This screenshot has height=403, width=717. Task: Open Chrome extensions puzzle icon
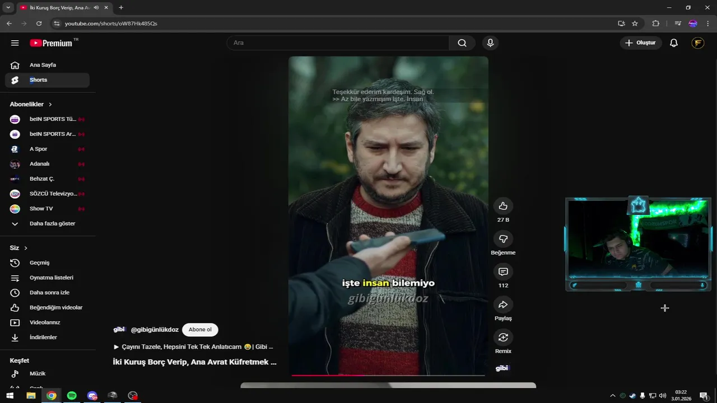tap(656, 24)
